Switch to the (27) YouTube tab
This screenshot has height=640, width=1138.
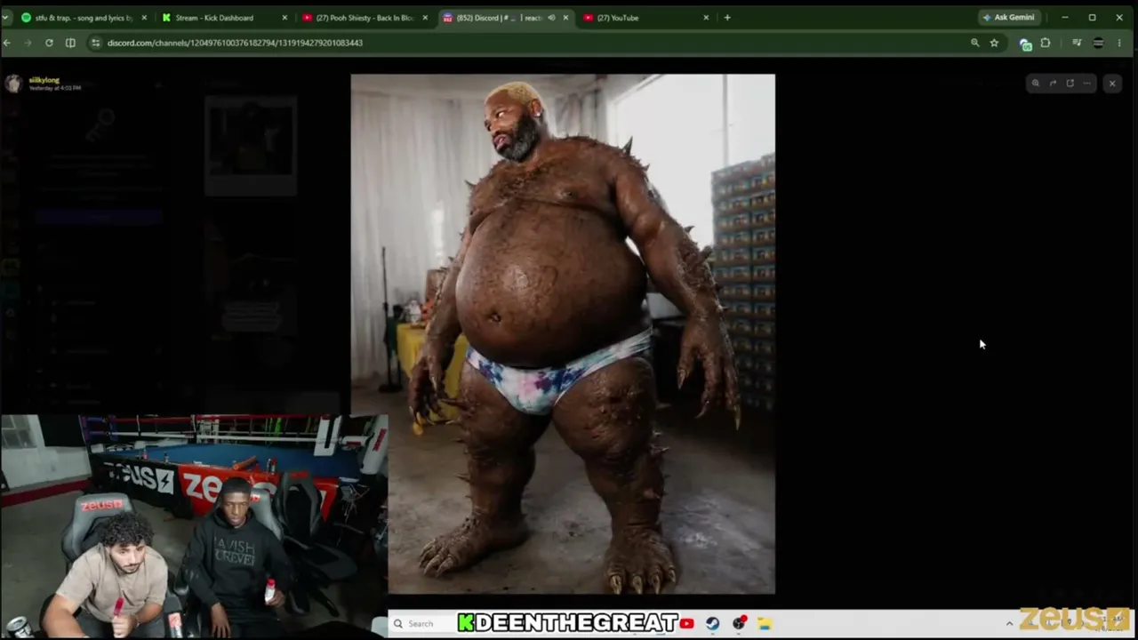[x=647, y=18]
